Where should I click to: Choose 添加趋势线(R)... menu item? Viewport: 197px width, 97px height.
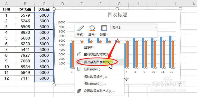[x=99, y=84]
